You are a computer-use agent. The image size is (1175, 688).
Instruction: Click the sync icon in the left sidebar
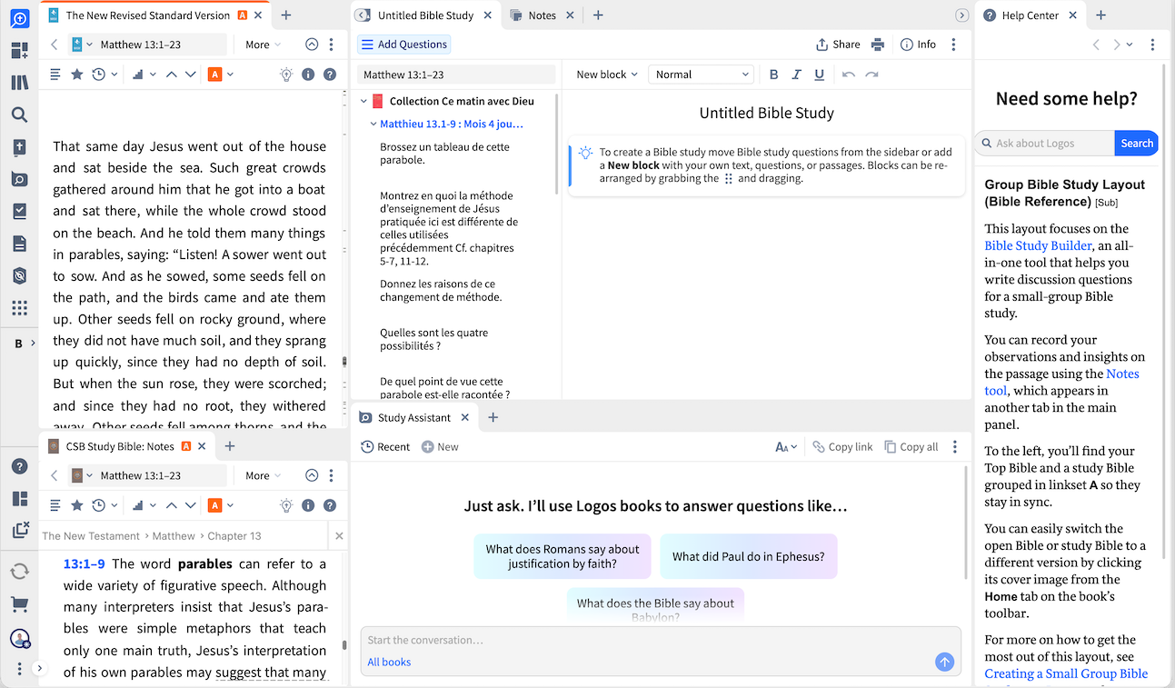click(19, 571)
